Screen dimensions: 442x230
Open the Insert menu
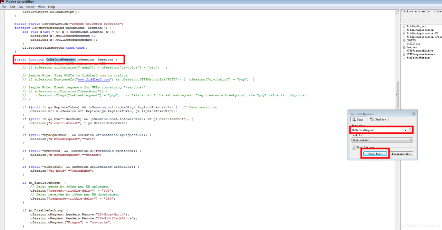tap(30, 7)
